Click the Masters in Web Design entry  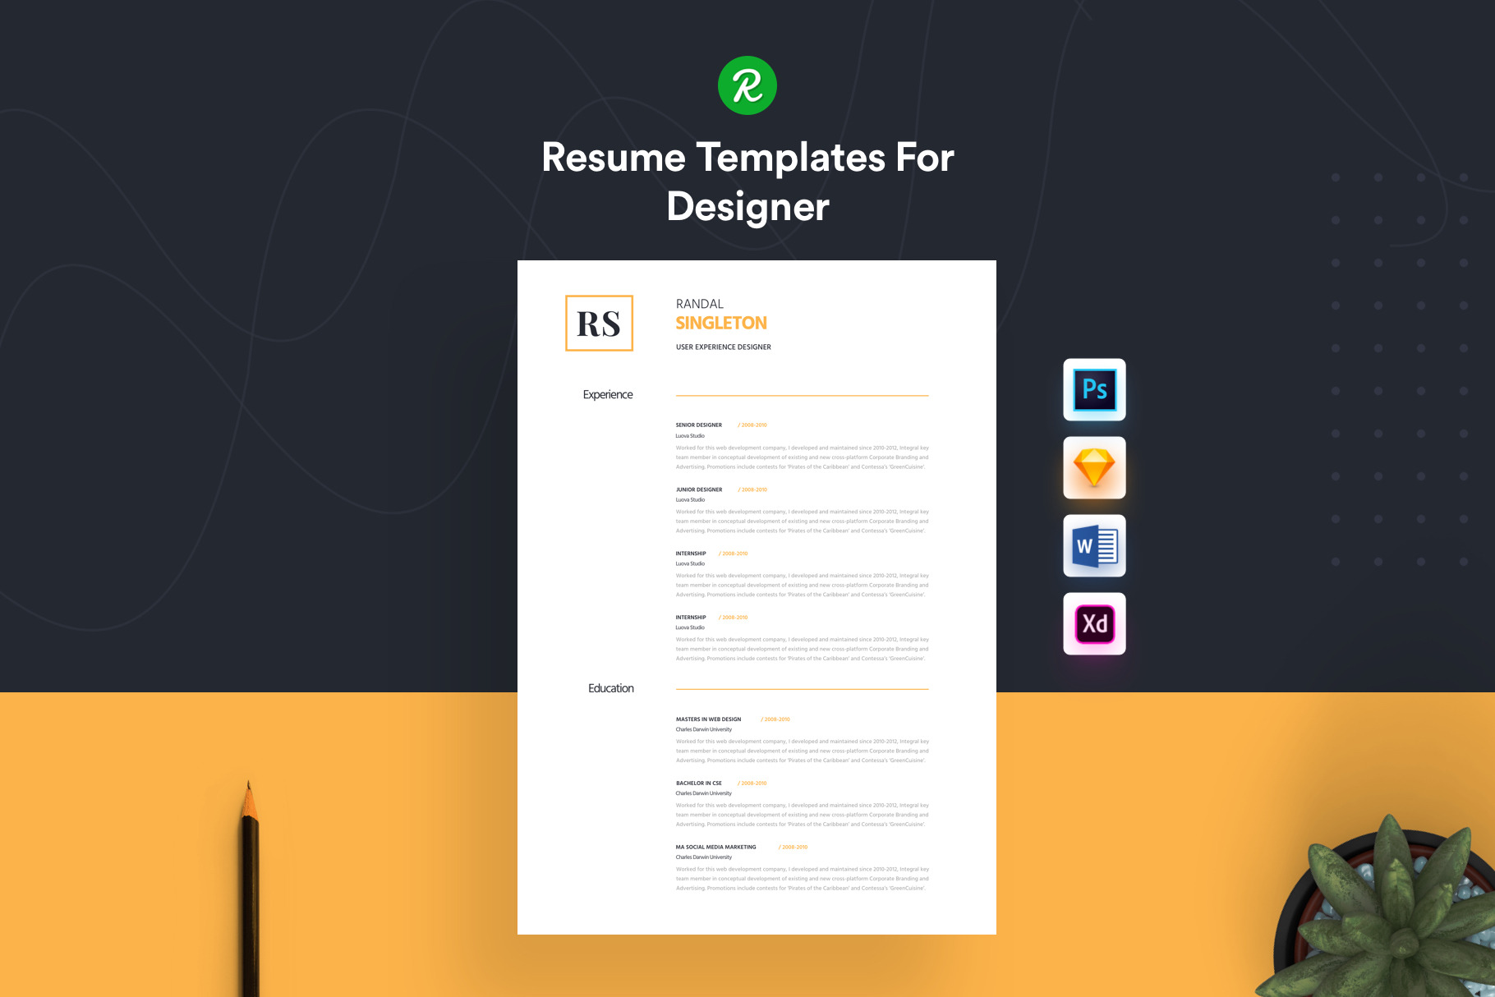pyautogui.click(x=708, y=719)
